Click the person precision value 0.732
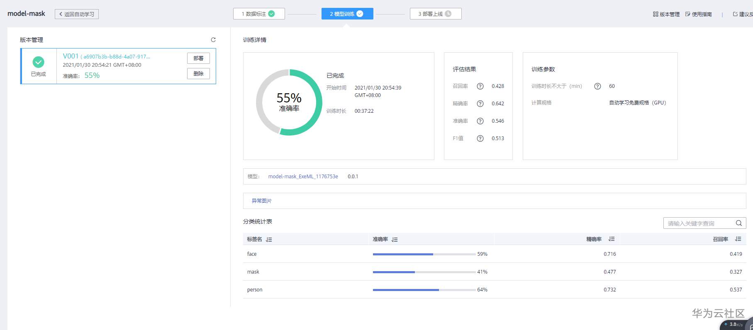The height and width of the screenshot is (330, 753). coord(610,290)
